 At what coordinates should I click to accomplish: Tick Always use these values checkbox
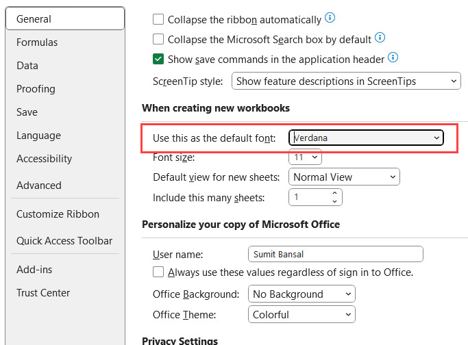pos(158,272)
